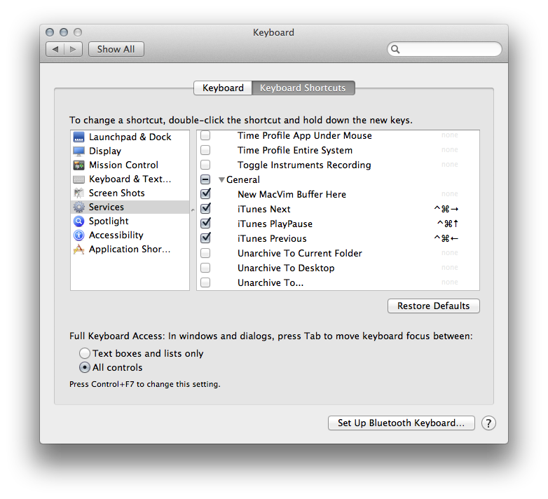Screen dimensions: 548x499
Task: Select the Accessibility category
Action: pyautogui.click(x=130, y=235)
